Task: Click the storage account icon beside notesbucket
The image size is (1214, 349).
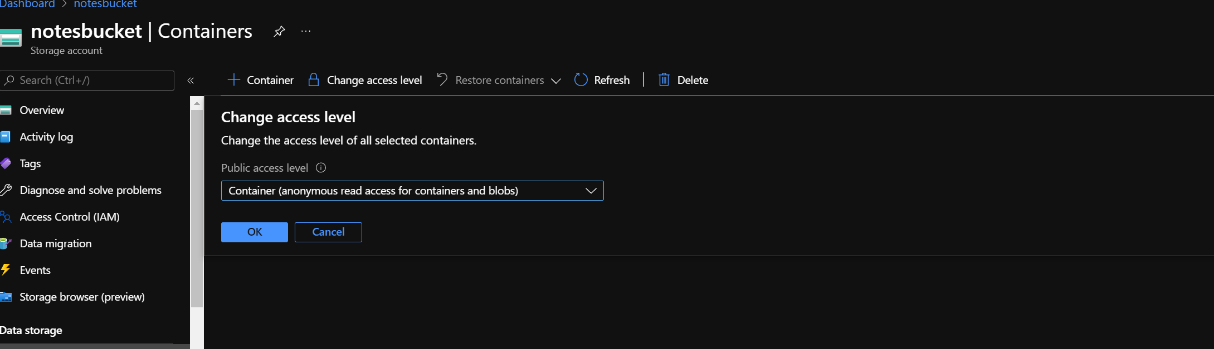Action: pyautogui.click(x=11, y=38)
